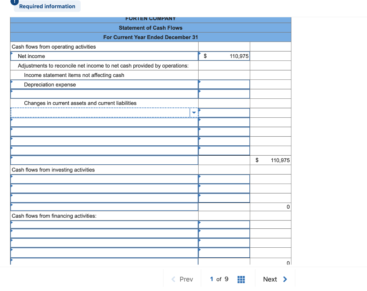Click 'Adjustments to reconcile net income' line
Image resolution: width=367 pixels, height=291 pixels.
103,66
